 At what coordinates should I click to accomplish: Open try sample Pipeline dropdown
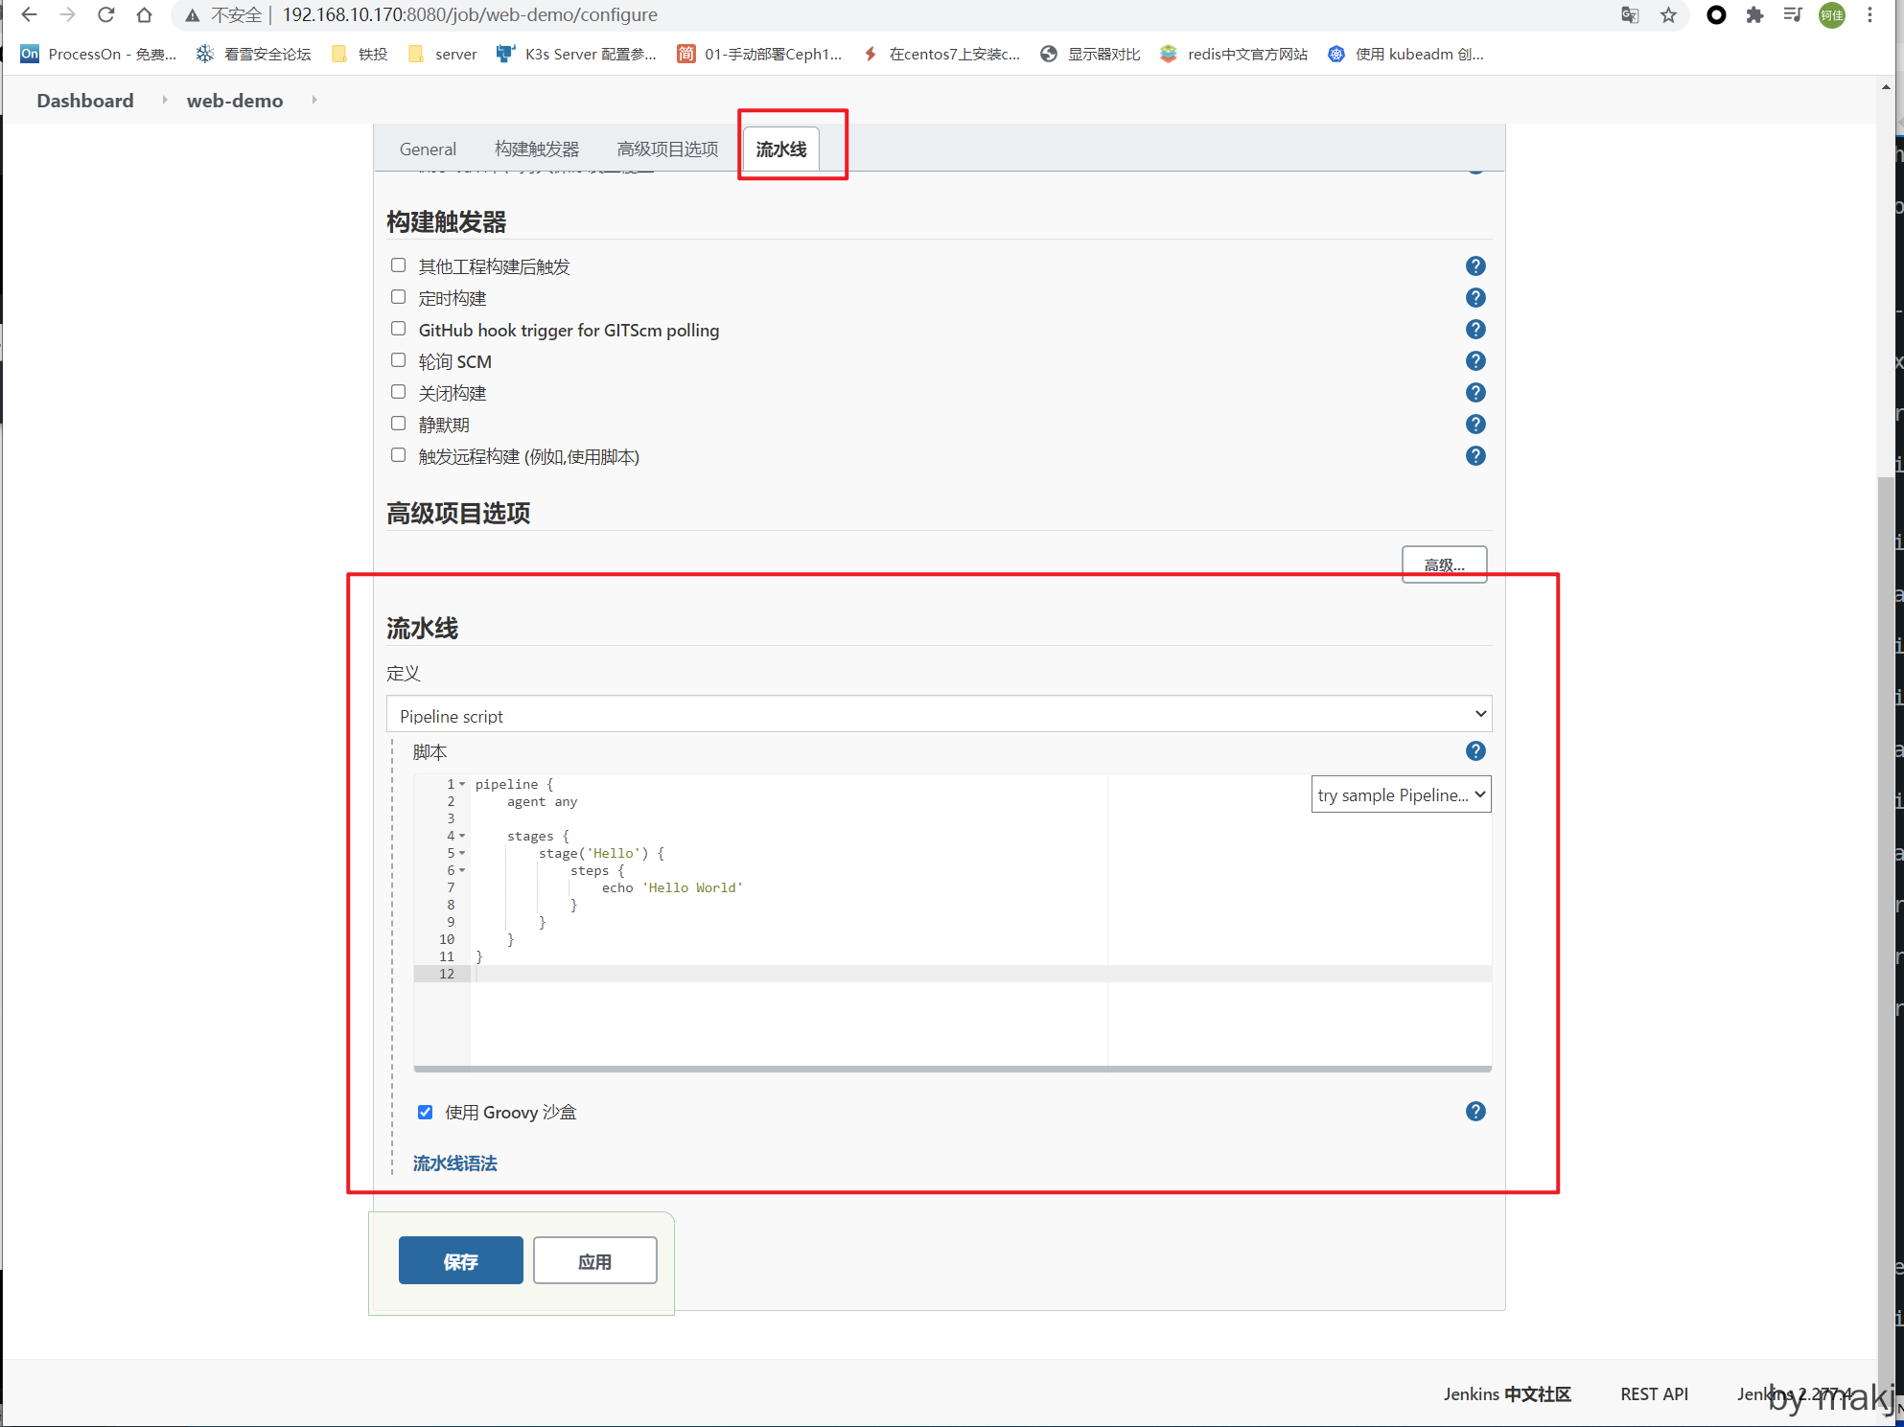pos(1400,794)
